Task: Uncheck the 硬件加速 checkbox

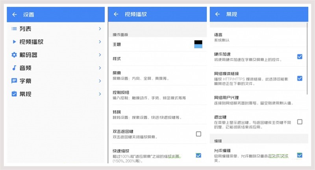Action: (300, 57)
